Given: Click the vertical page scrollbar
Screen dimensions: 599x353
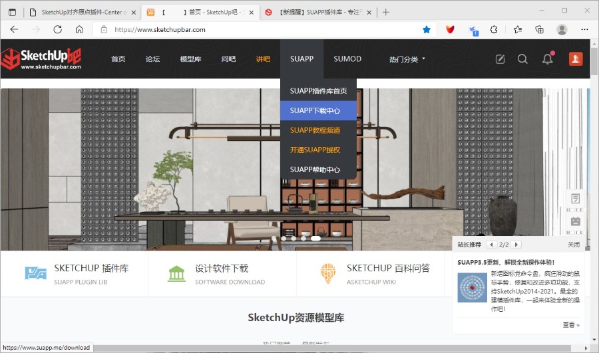Looking at the screenshot, I should coord(594,61).
